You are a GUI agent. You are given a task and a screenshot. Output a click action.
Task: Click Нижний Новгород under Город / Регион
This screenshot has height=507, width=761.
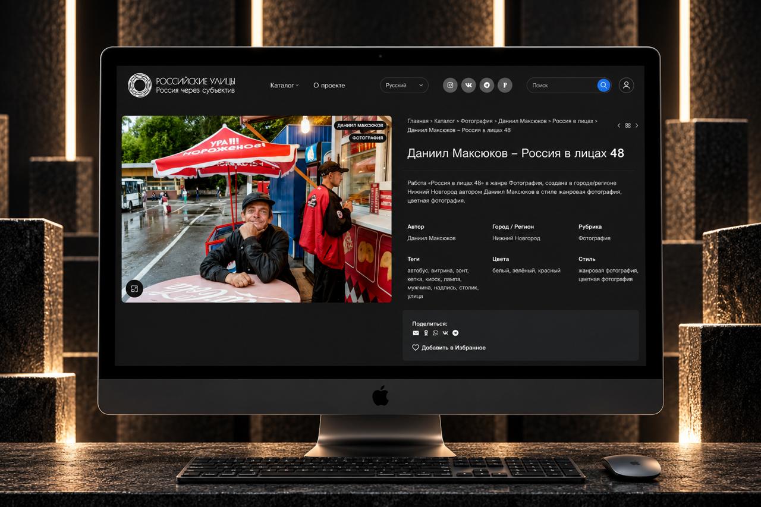click(516, 238)
